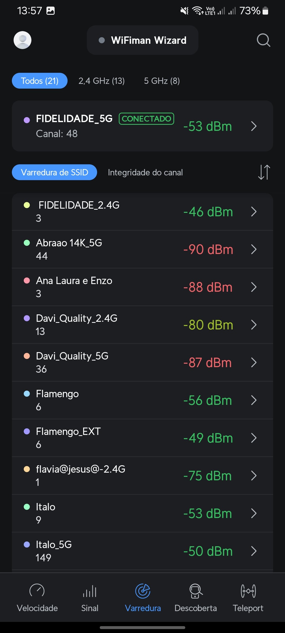Select the Varredura scan icon
Viewport: 285px width, 633px height.
pos(143,591)
